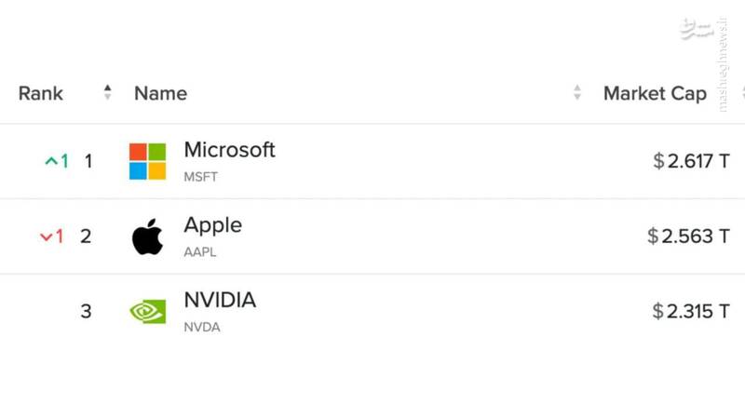
Task: Click Apple's $2.563 T market cap
Action: pos(688,236)
